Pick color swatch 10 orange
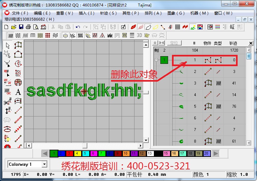 coord(125,154)
